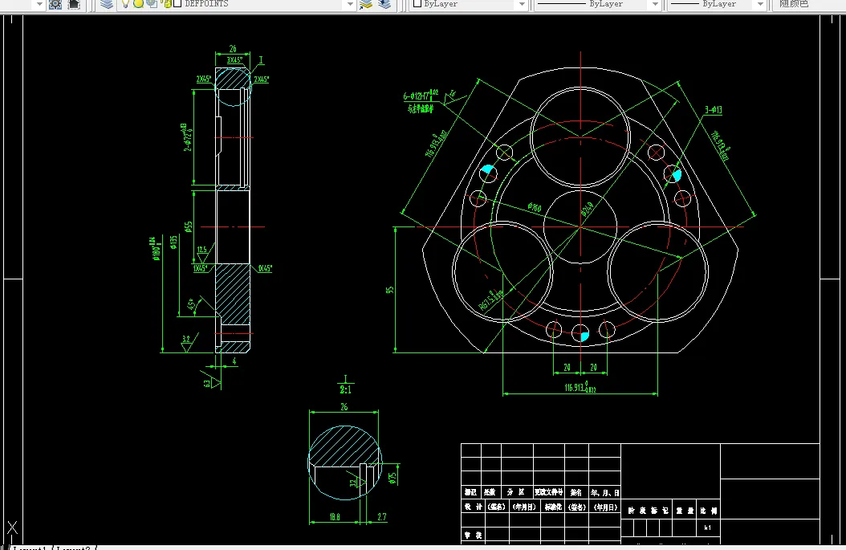The height and width of the screenshot is (550, 846).
Task: Click the right 20 dimension below the holes
Action: [x=593, y=367]
